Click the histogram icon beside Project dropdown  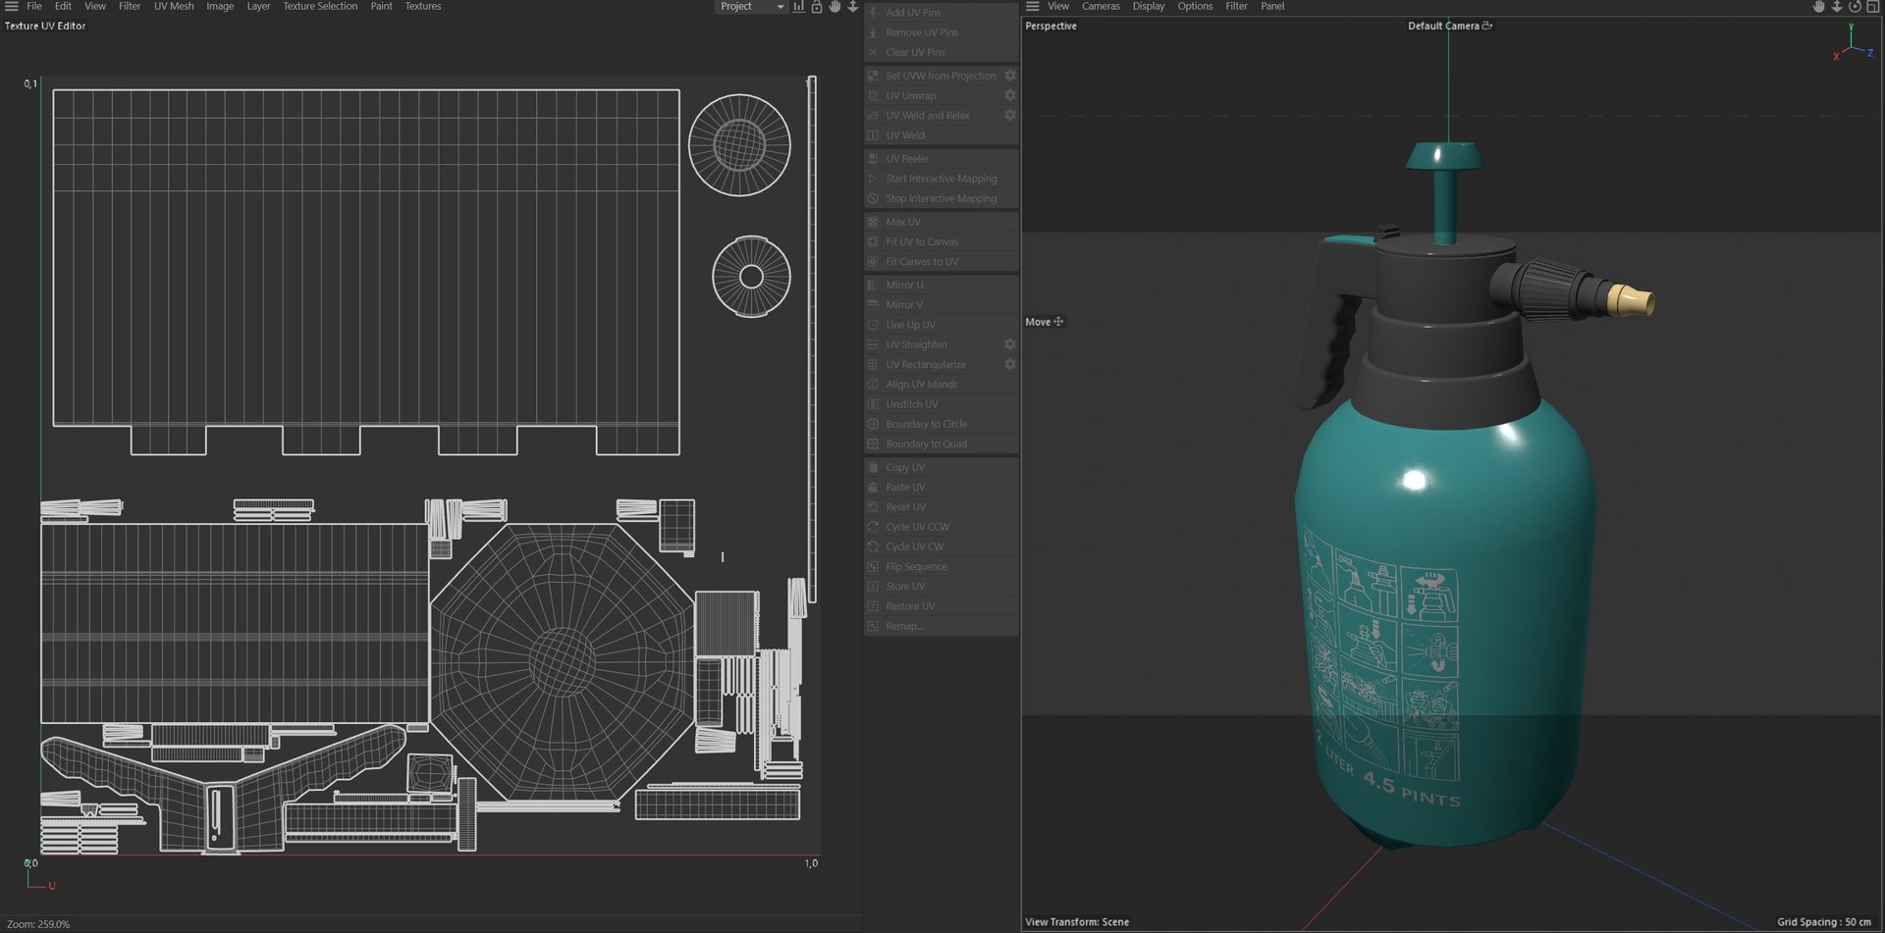798,6
